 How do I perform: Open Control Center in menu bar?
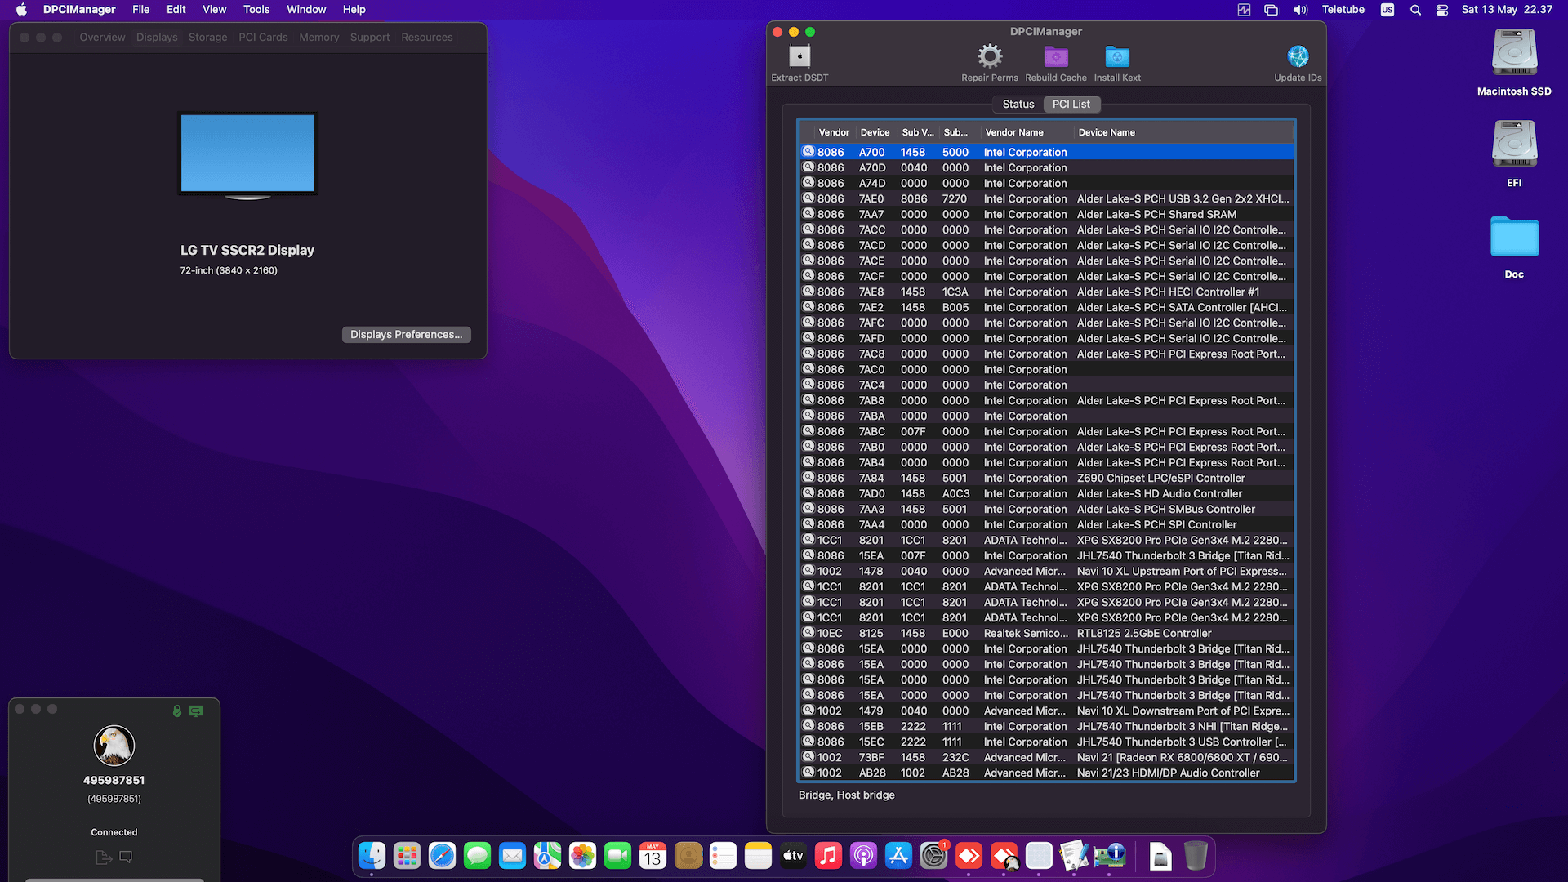point(1442,10)
